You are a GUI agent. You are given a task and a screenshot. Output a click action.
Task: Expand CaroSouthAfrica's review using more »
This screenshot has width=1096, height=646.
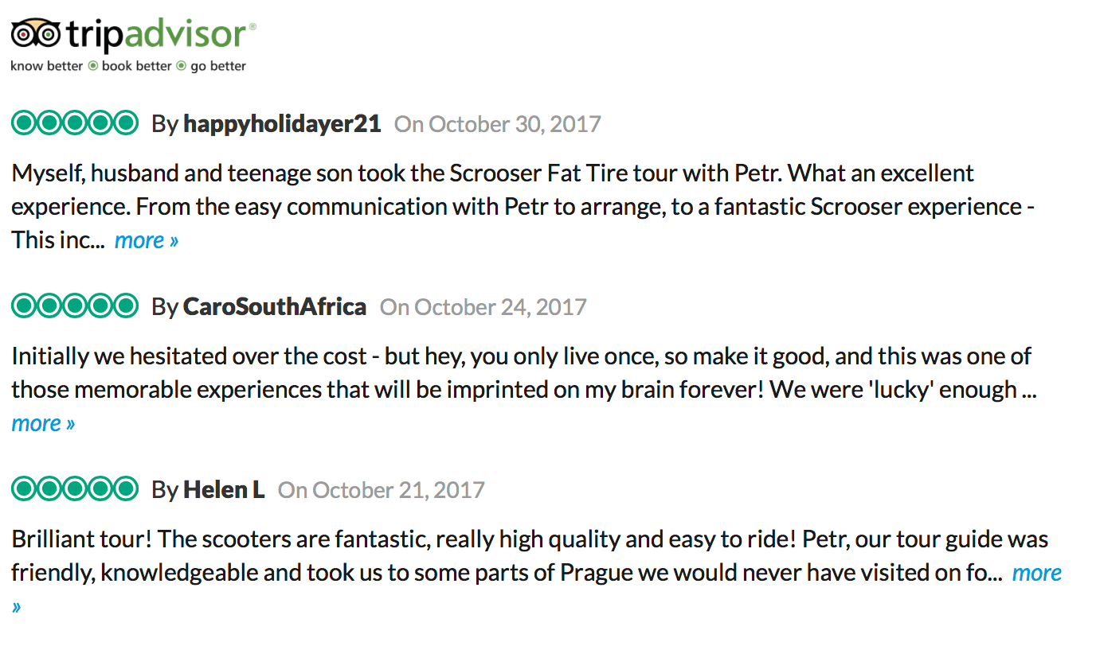click(x=43, y=423)
